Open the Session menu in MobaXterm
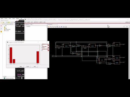This screenshot has width=130, height=97. pos(2,19)
